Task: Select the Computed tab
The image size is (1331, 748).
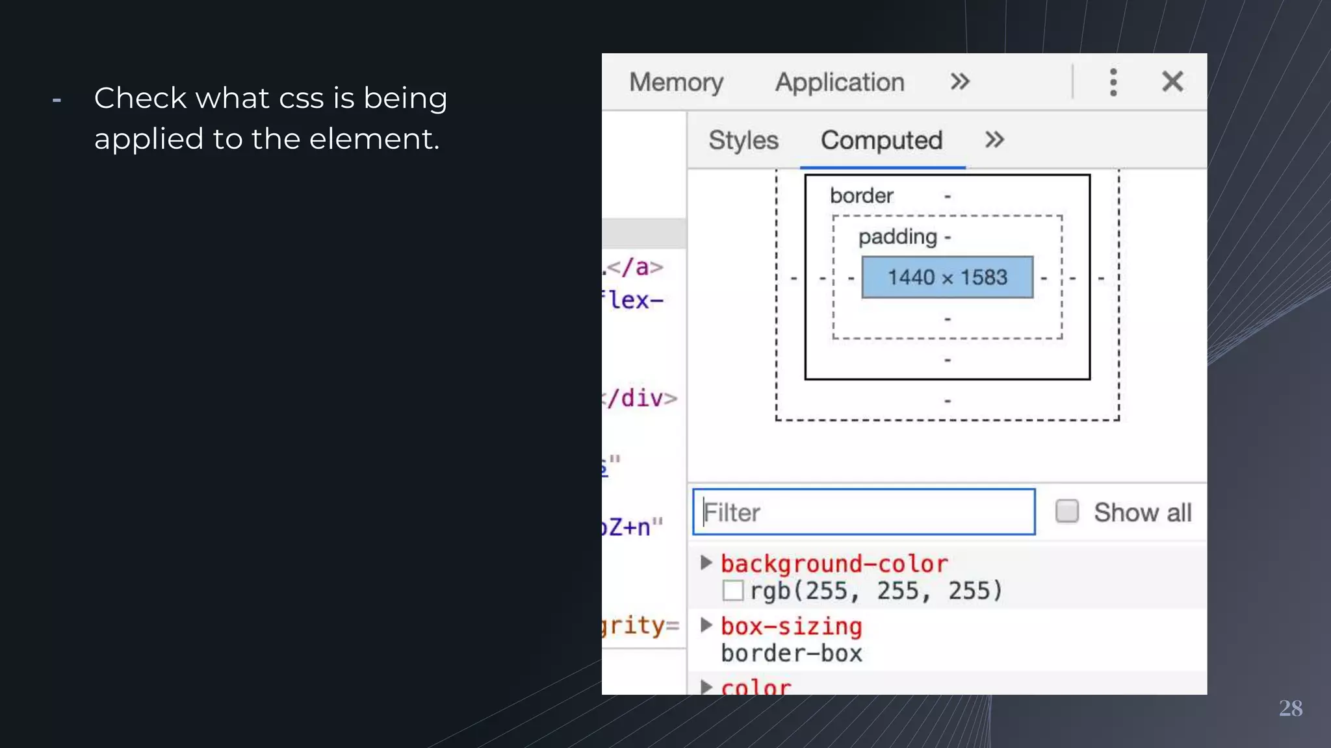Action: click(881, 140)
